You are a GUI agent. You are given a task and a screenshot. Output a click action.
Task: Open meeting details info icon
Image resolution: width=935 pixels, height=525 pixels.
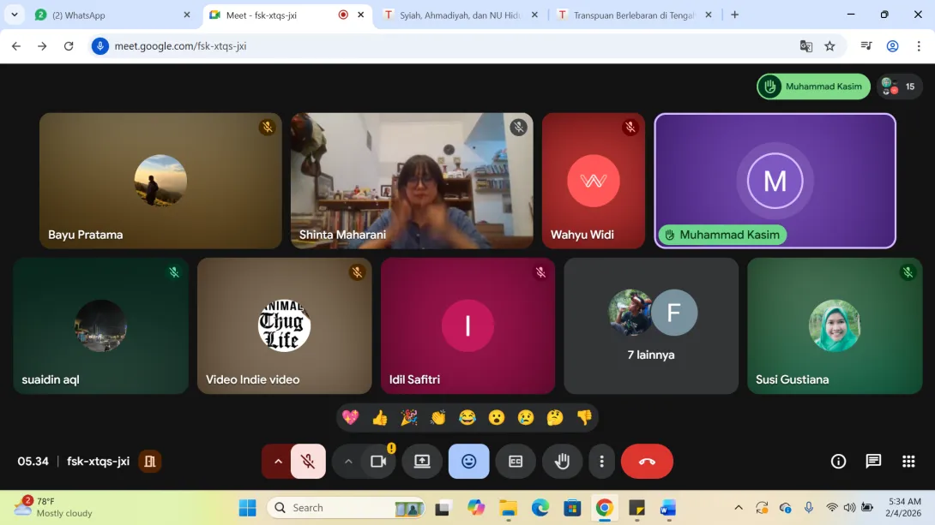point(838,462)
